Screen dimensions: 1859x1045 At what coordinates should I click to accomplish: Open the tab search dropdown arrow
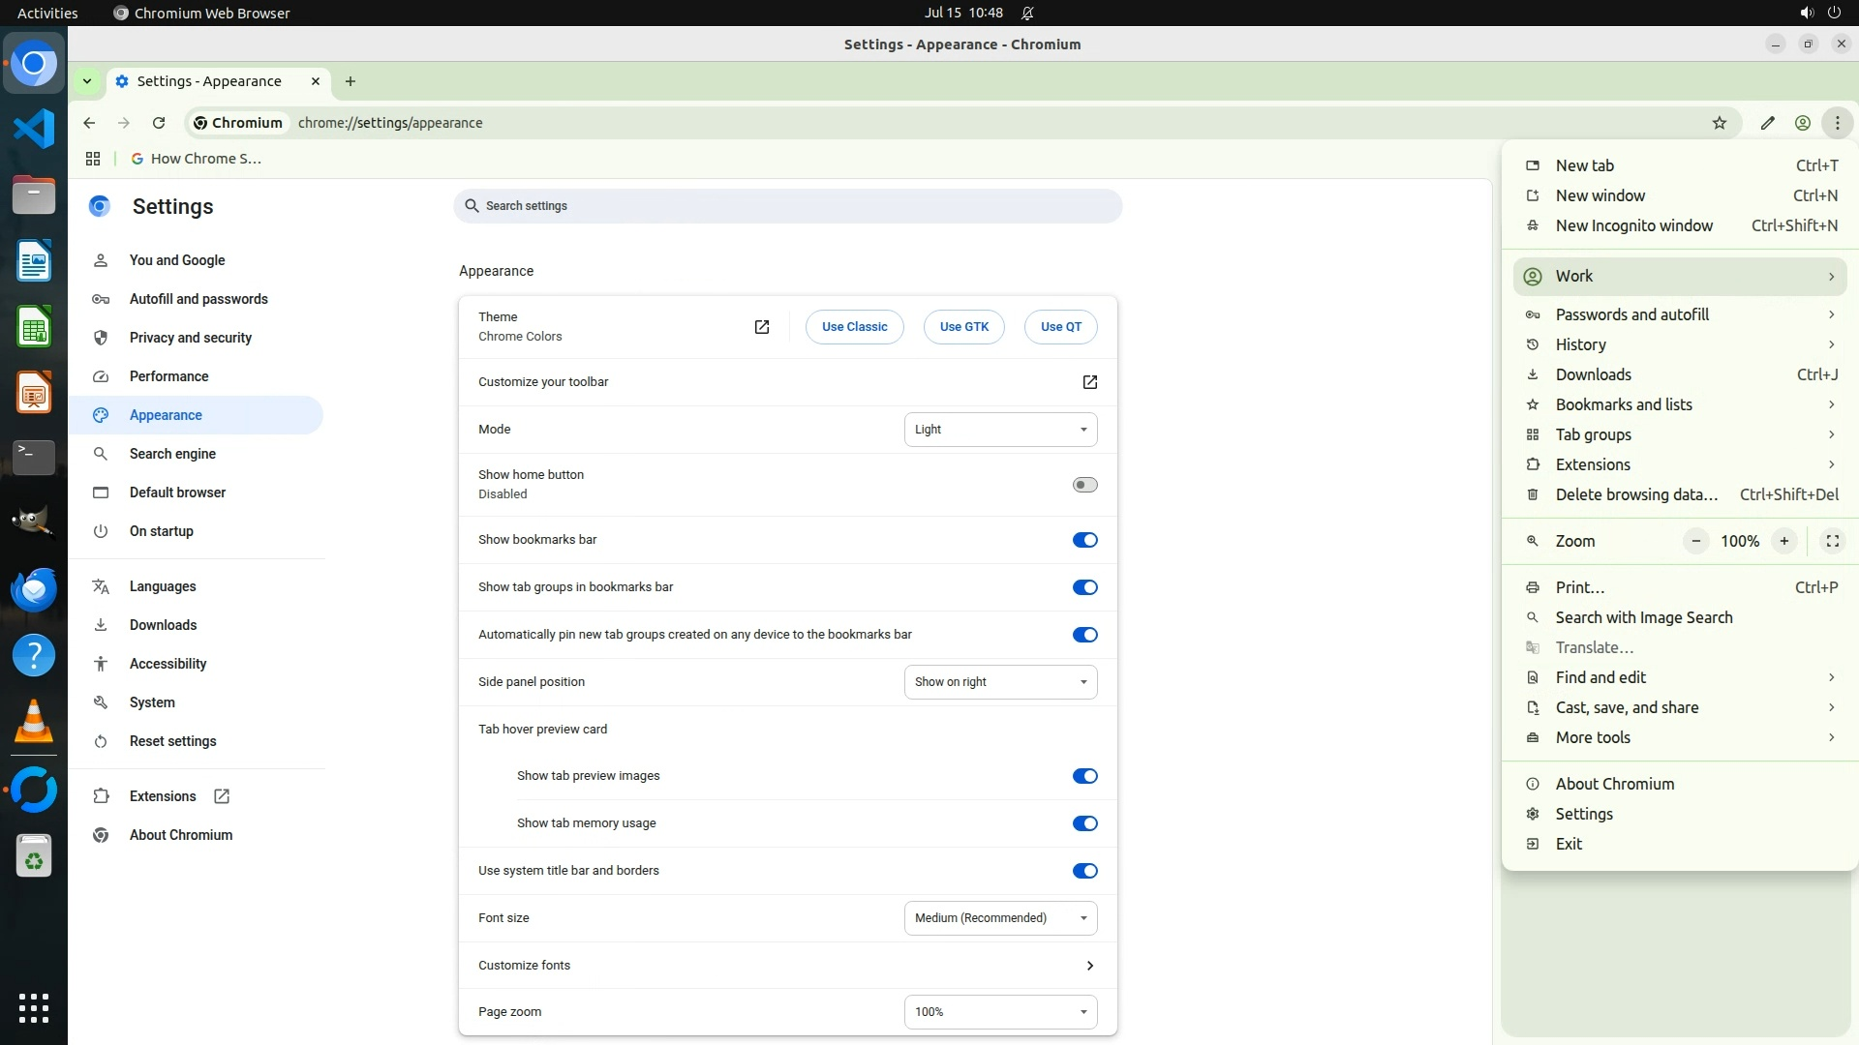click(87, 81)
